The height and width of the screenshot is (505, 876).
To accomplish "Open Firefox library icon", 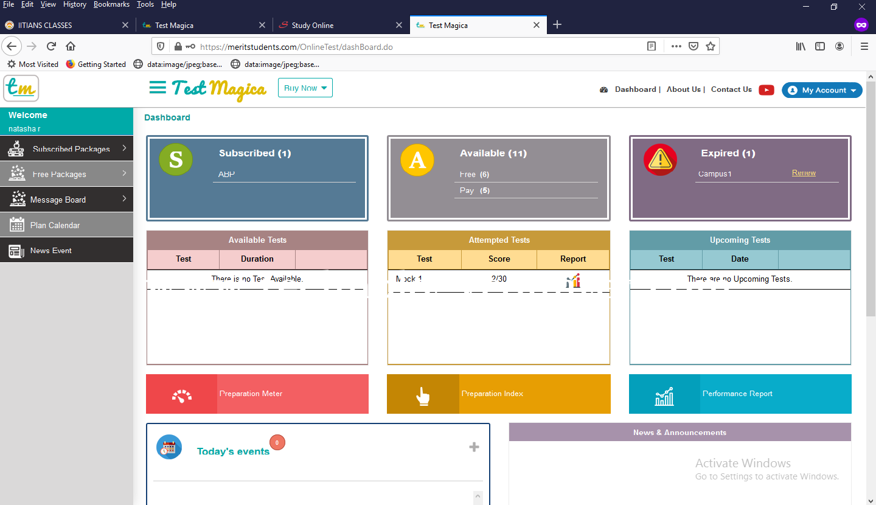I will click(x=801, y=46).
